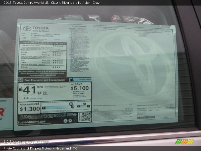Click the 'Fuel Economy and Environment' header
This screenshot has height=151, width=201.
[x=45, y=80]
